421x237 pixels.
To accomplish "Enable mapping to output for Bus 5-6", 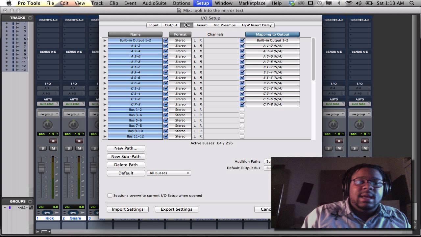I will [242, 120].
